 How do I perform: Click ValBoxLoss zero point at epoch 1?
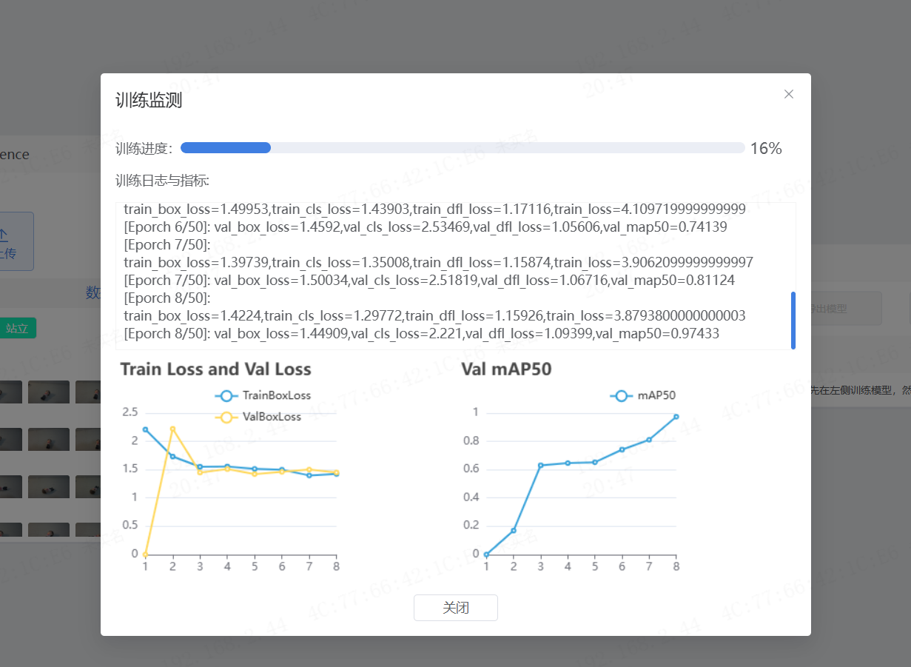145,554
